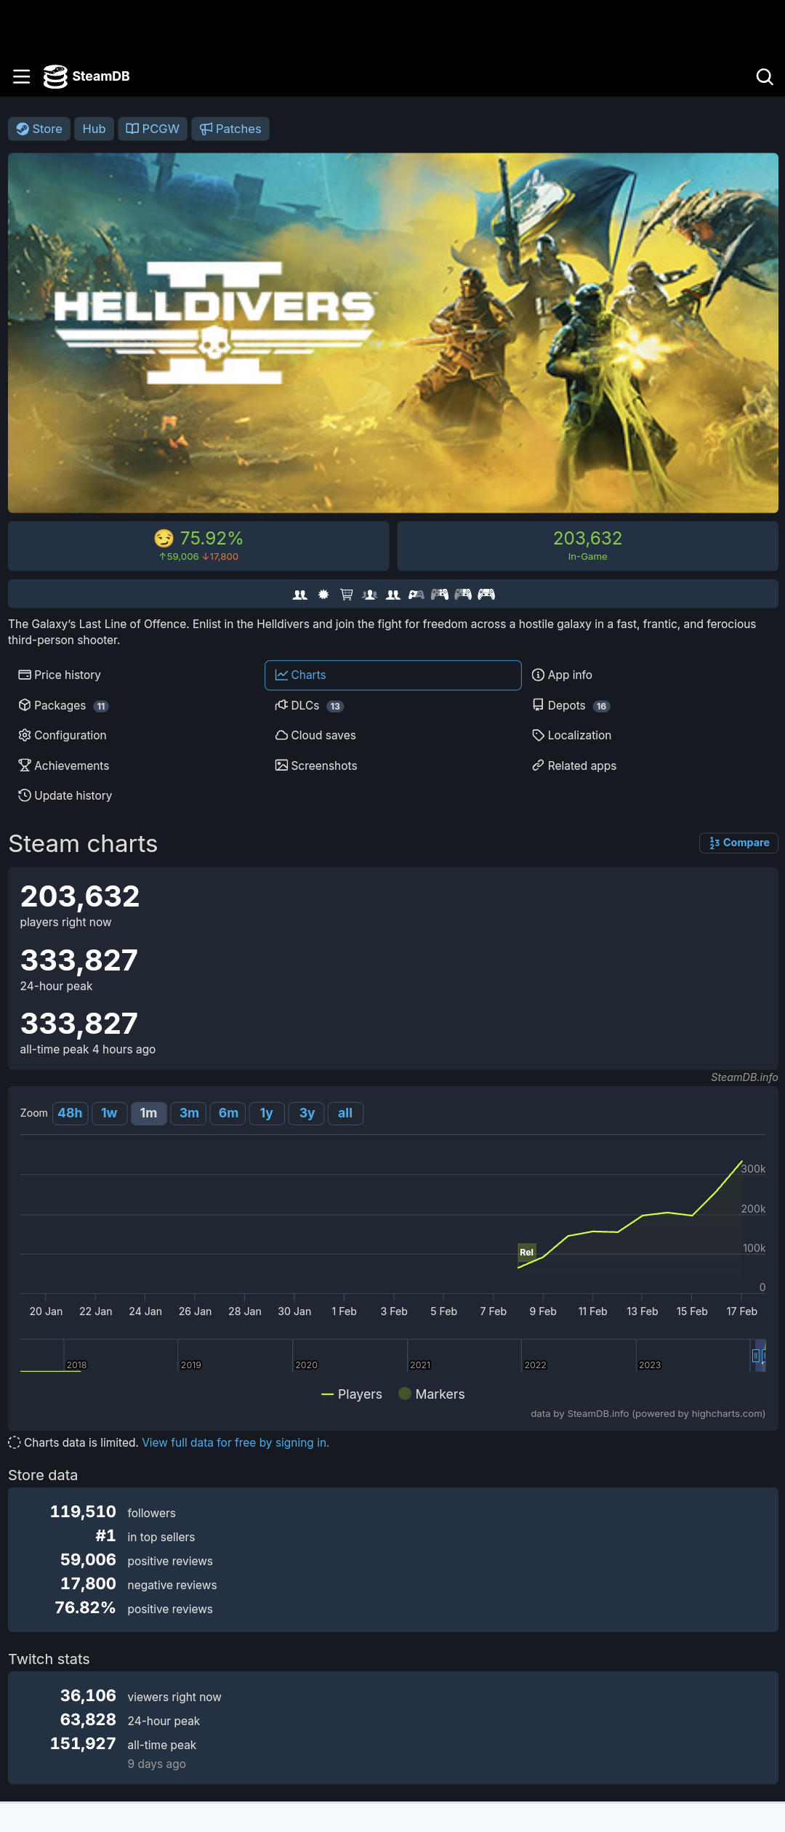The height and width of the screenshot is (1832, 785).
Task: Click the Achievements trophy icon
Action: tap(25, 766)
